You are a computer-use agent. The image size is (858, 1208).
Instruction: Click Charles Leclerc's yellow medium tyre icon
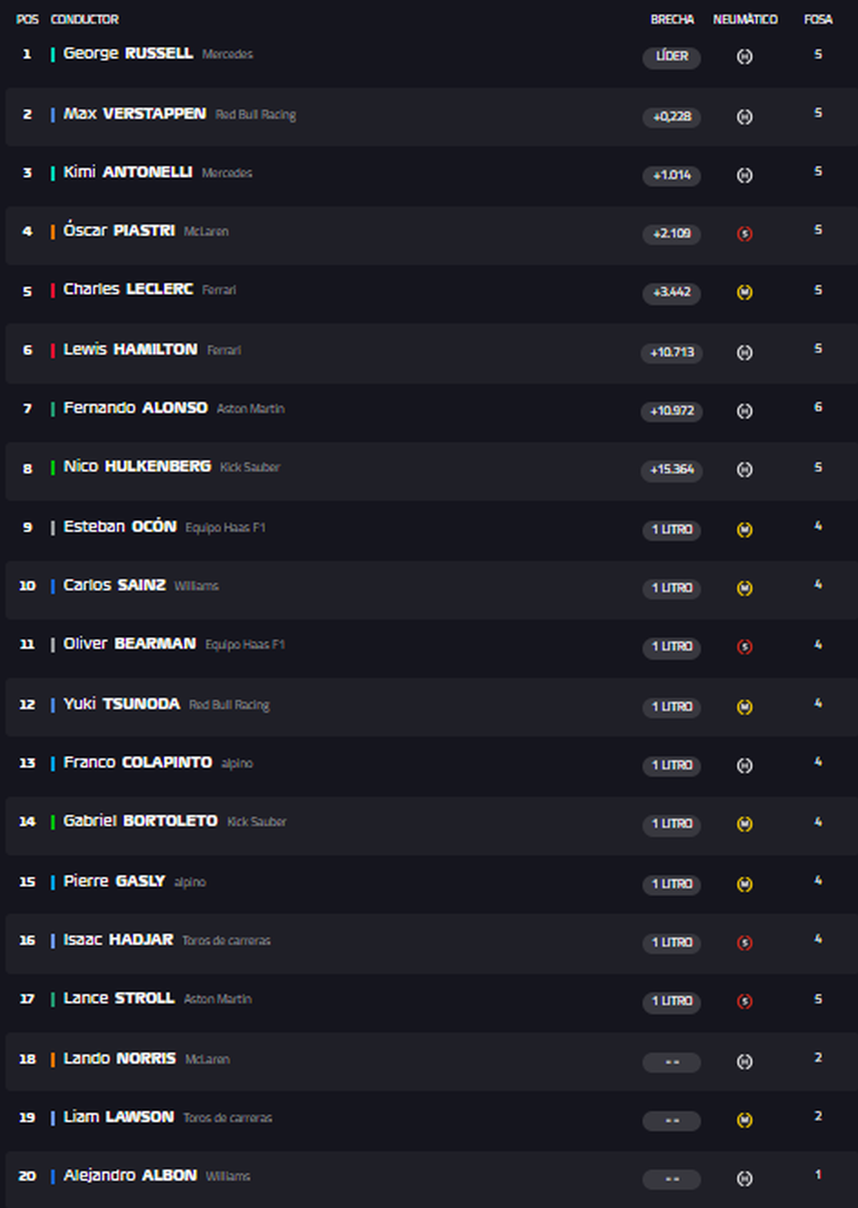pyautogui.click(x=744, y=293)
